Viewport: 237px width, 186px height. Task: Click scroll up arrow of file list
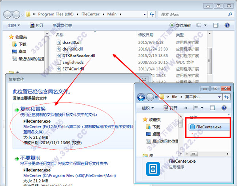point(209,34)
